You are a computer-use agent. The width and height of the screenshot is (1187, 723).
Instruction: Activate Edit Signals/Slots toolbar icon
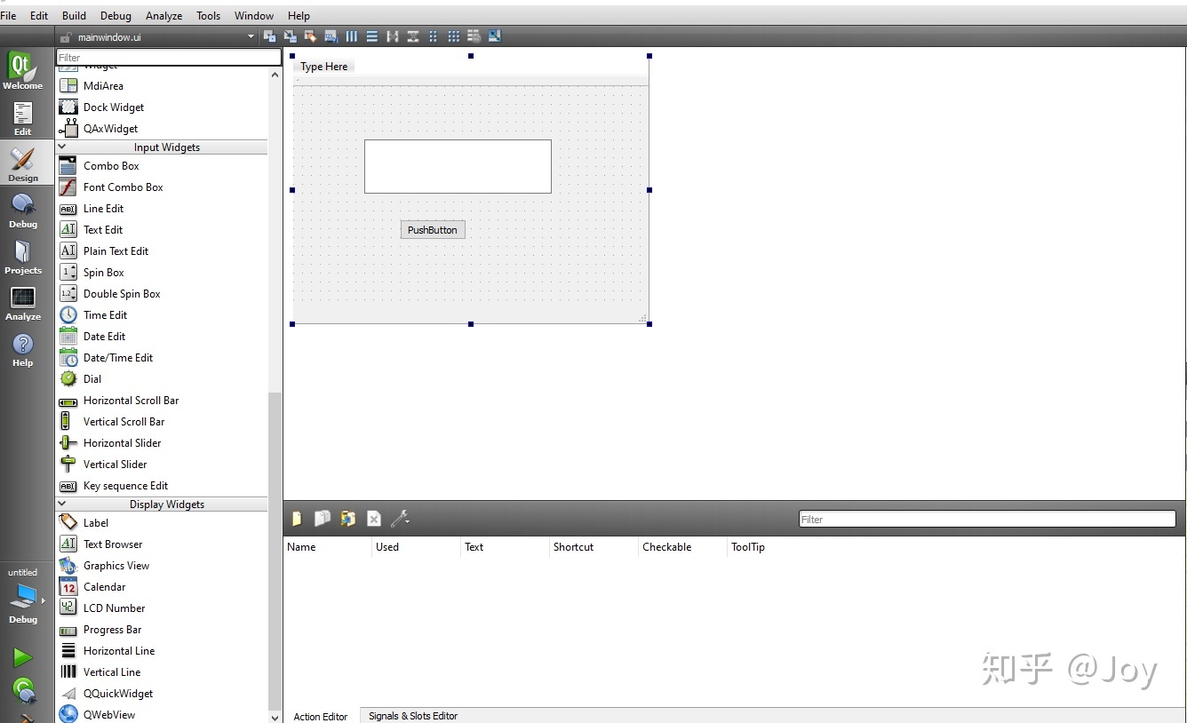(290, 36)
